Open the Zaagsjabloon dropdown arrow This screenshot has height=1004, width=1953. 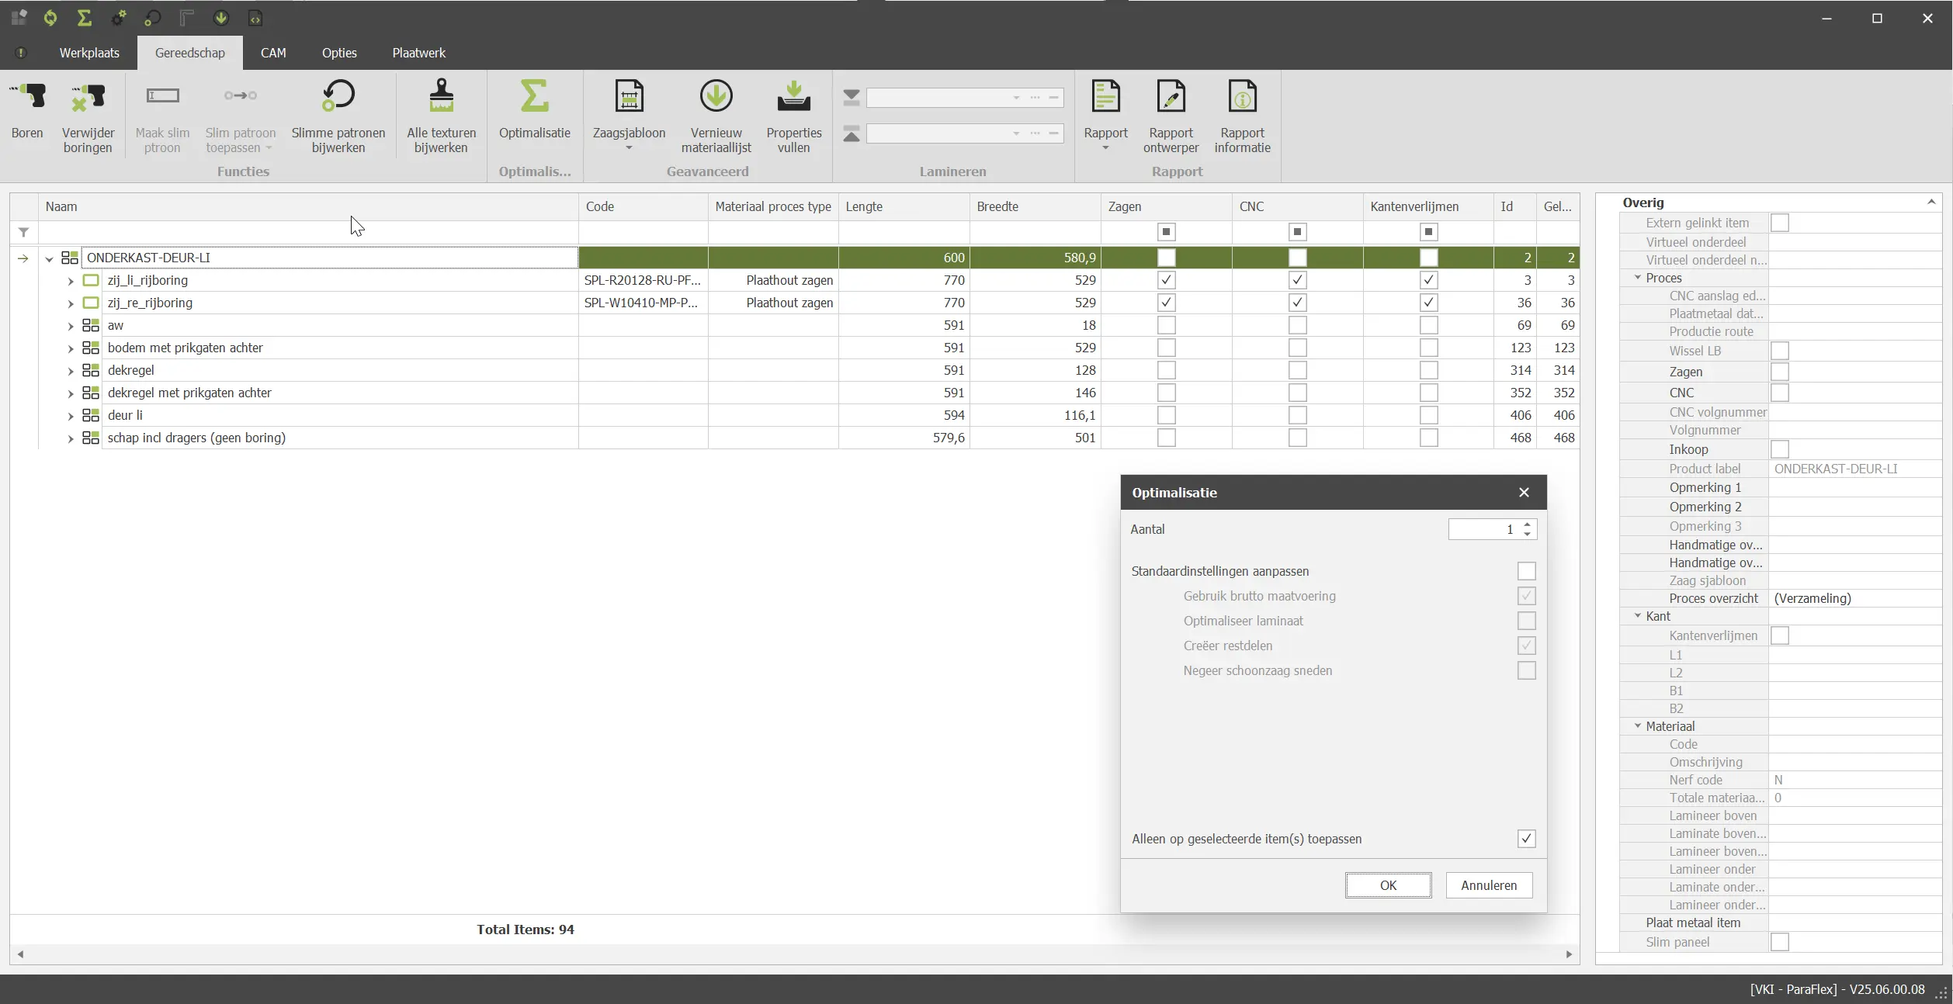pos(629,148)
